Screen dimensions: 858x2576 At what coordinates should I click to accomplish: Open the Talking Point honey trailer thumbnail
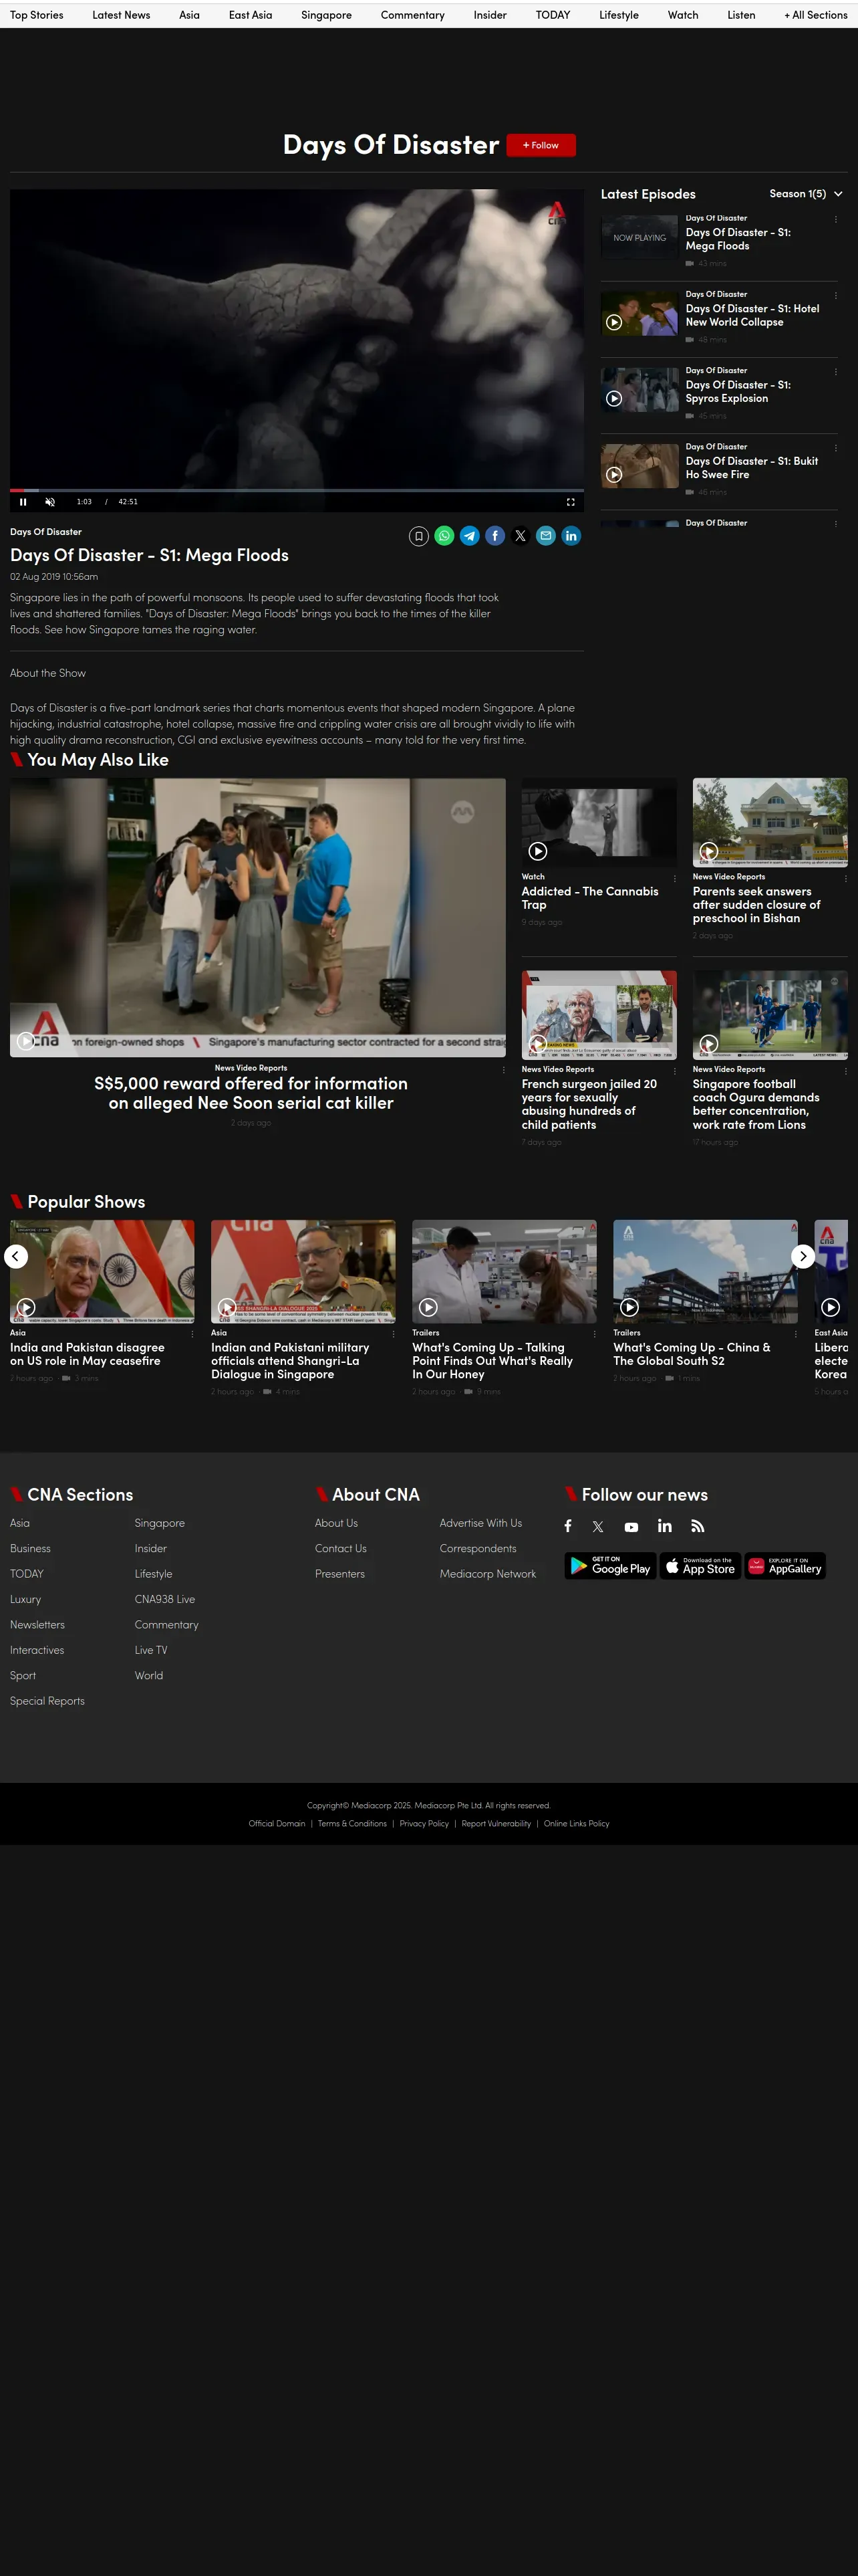pyautogui.click(x=505, y=1271)
